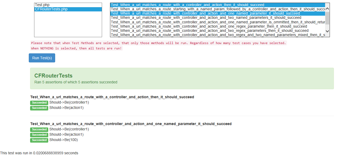Select the two_named_parameters test method

pos(187,18)
